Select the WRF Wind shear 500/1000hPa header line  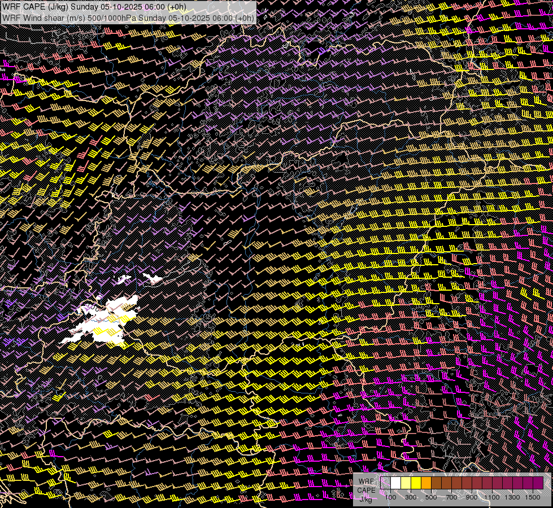click(x=128, y=17)
